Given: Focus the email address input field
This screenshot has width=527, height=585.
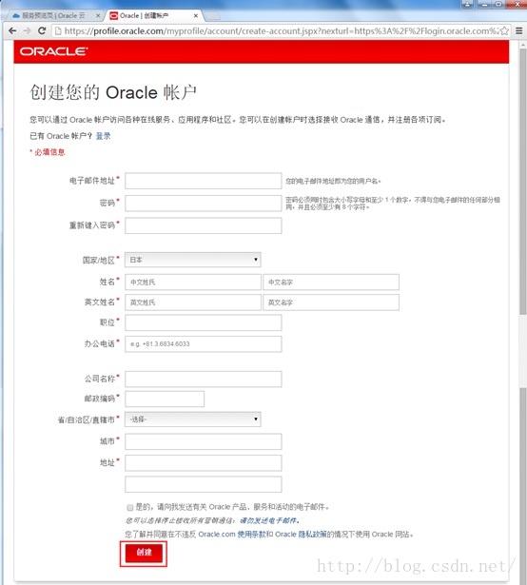Looking at the screenshot, I should pos(203,181).
